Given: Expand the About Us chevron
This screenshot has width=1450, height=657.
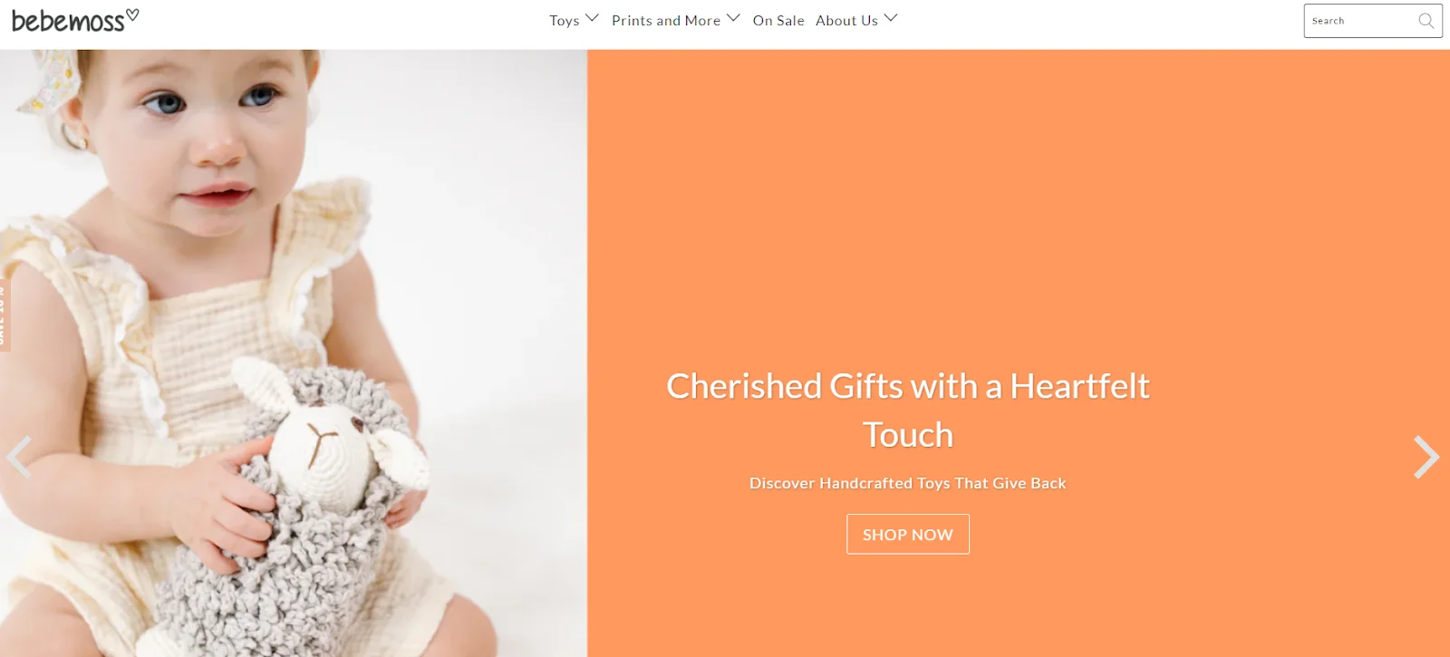Looking at the screenshot, I should tap(891, 18).
